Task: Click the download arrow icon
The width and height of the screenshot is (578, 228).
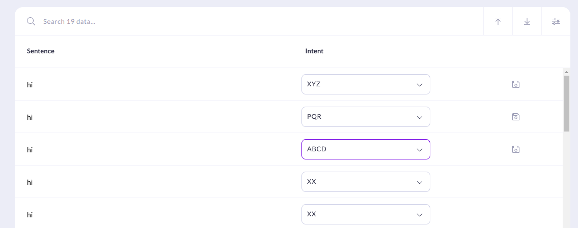Action: tap(527, 21)
